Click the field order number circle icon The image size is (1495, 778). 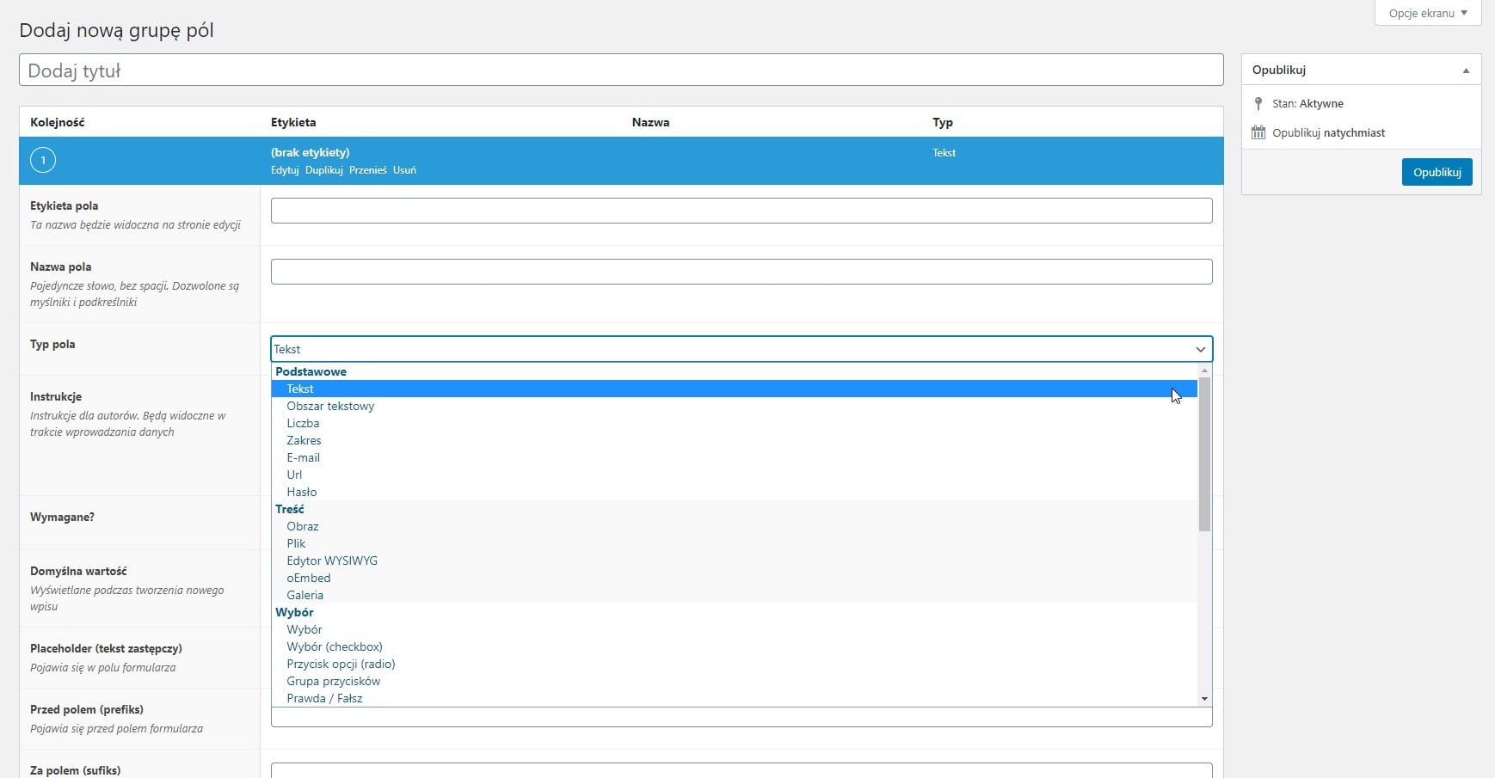[x=43, y=161]
